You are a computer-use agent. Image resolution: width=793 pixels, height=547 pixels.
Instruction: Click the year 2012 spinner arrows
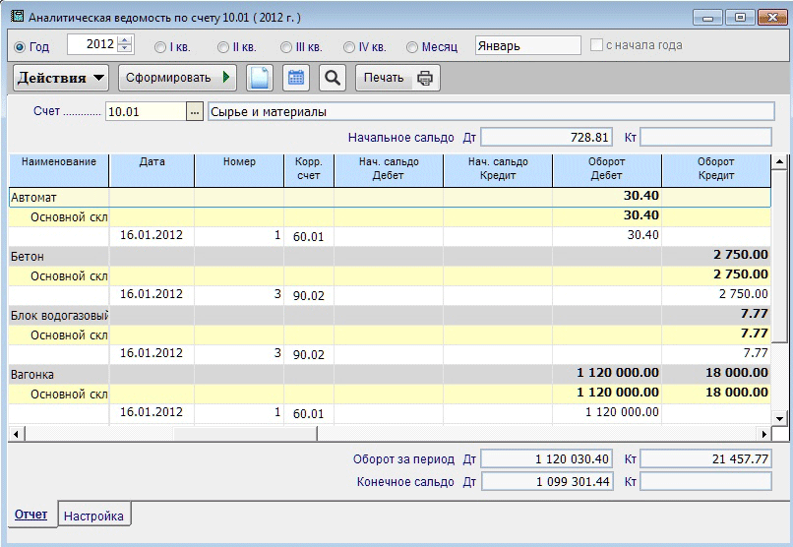(124, 45)
